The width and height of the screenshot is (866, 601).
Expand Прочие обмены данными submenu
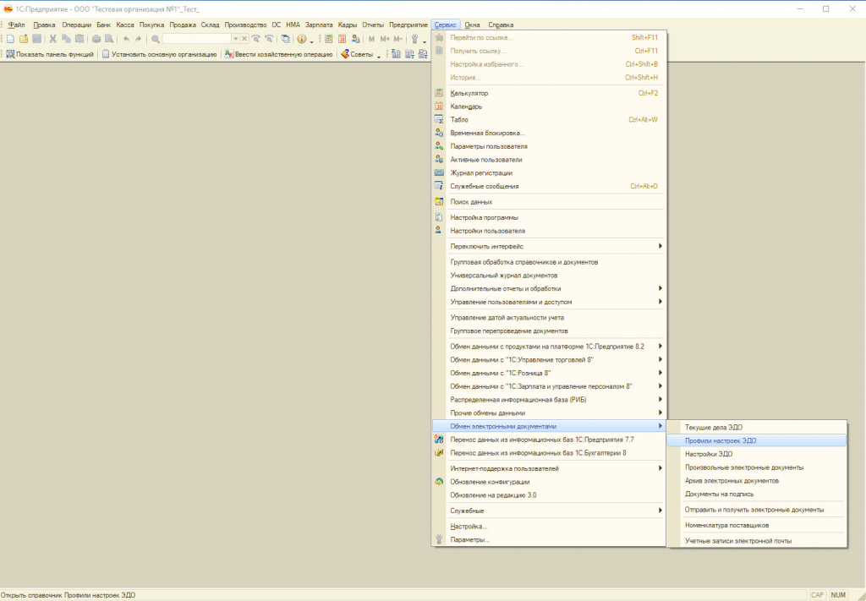tap(549, 413)
